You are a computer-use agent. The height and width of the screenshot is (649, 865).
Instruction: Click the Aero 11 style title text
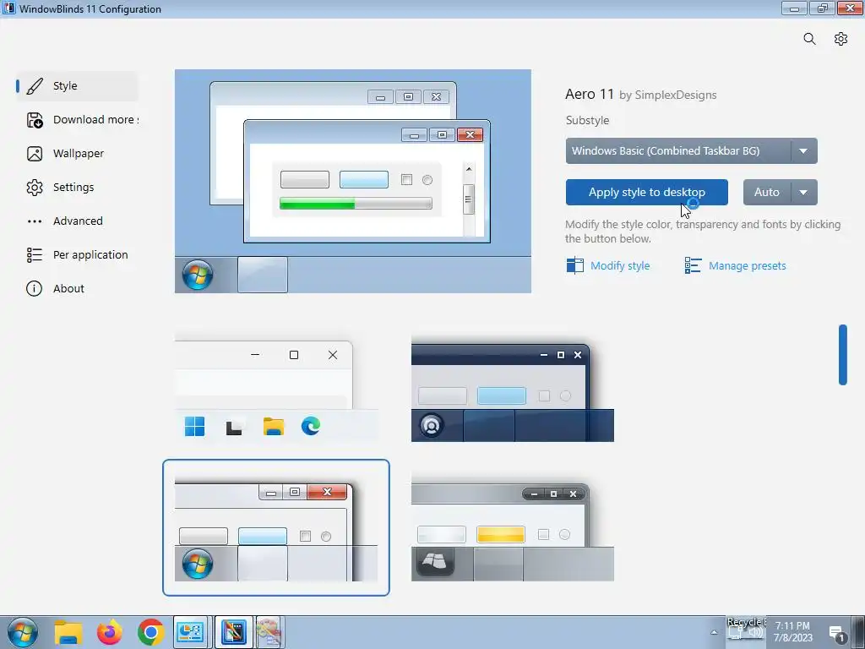pos(589,95)
